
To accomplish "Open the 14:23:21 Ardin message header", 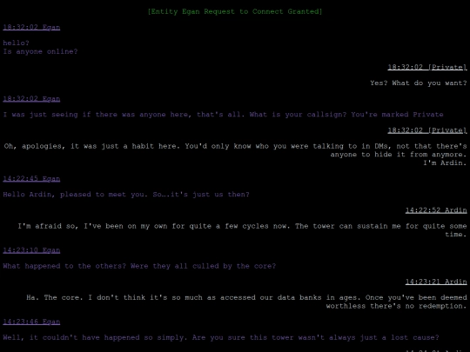I will click(x=436, y=282).
